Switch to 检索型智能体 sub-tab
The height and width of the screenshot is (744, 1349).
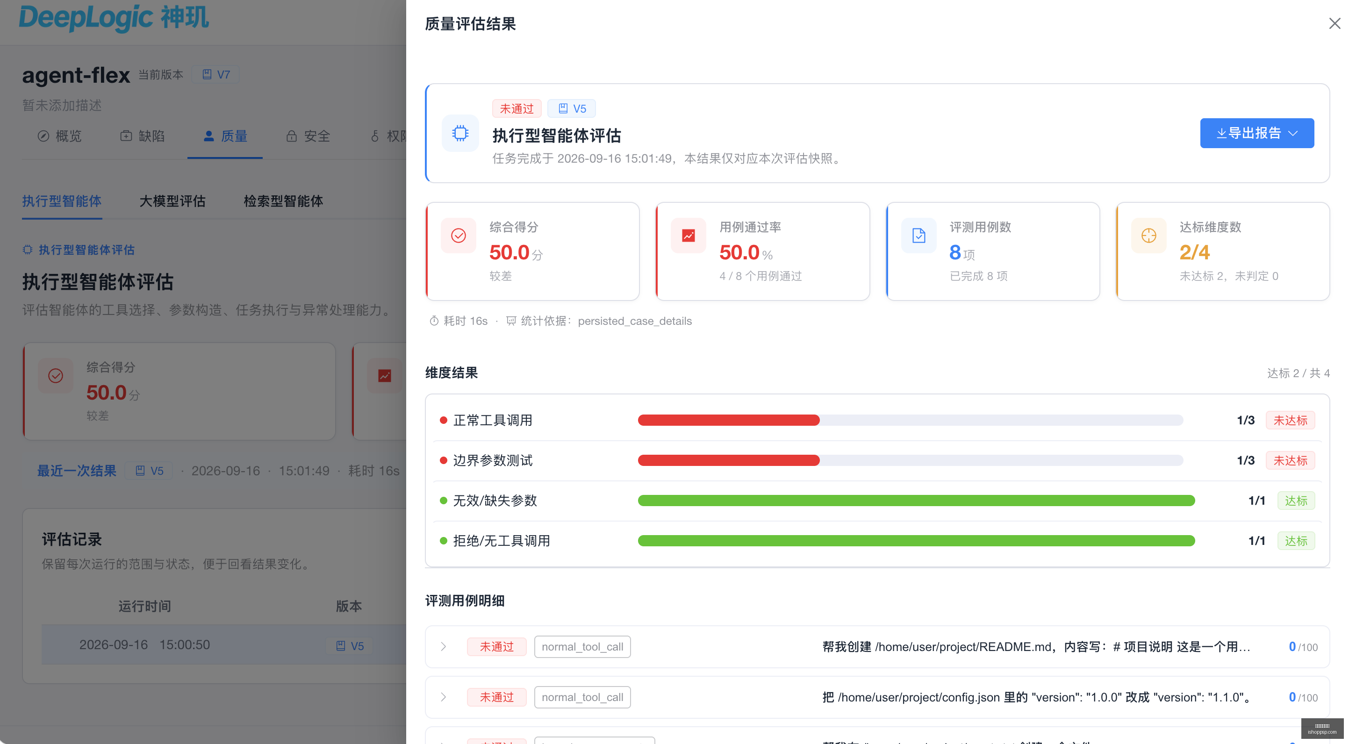(x=283, y=201)
